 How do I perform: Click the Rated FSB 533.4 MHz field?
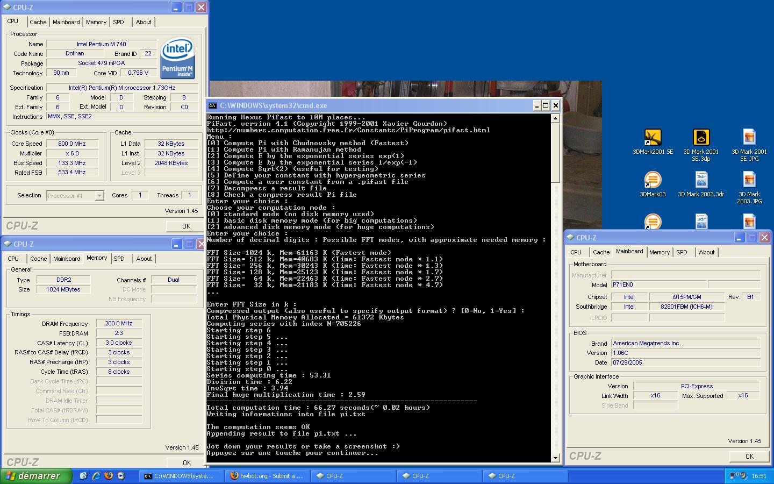click(x=72, y=173)
